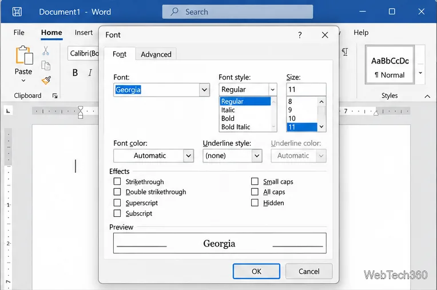Click the Search box in the title bar
Viewport: 437px width, 290px height.
[x=237, y=11]
